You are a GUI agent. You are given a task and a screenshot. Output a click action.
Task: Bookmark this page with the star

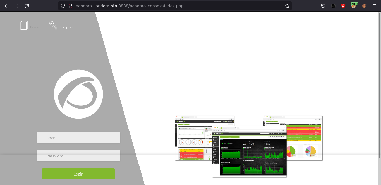coord(287,6)
